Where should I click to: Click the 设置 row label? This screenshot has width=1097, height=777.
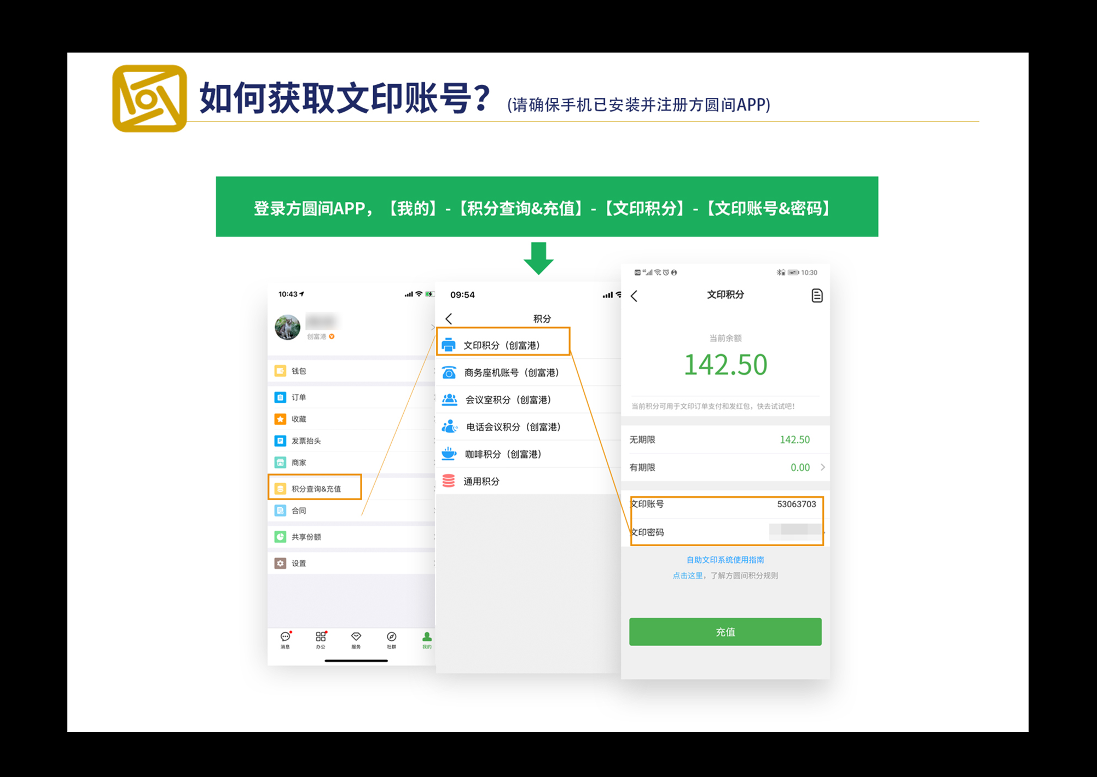pos(299,563)
